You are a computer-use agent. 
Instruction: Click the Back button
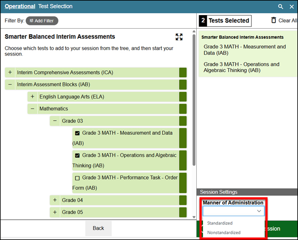(x=98, y=228)
